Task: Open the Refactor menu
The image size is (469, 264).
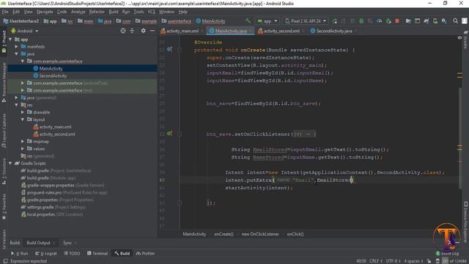Action: (x=97, y=12)
